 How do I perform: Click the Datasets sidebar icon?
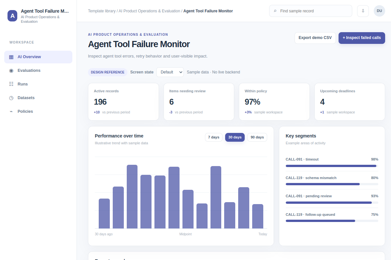pos(11,98)
